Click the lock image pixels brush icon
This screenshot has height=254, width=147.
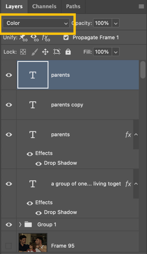tap(34, 52)
